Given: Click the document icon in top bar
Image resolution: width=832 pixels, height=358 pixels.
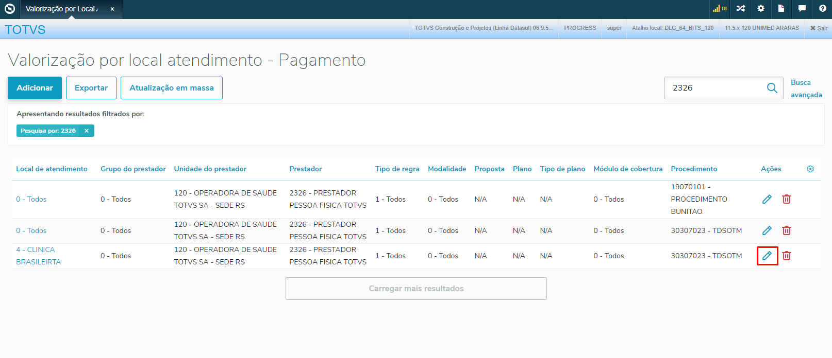Looking at the screenshot, I should (781, 8).
